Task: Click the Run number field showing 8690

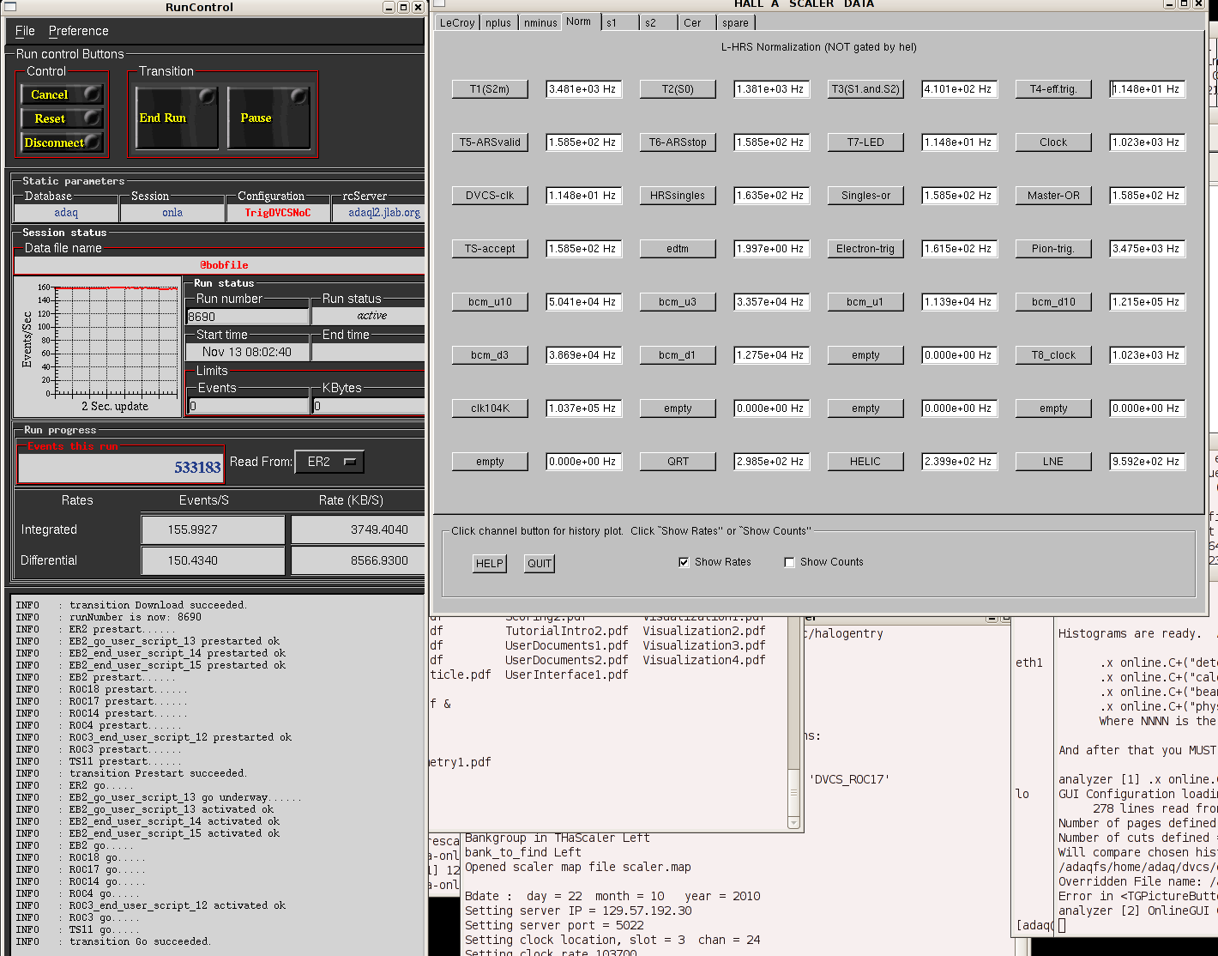Action: click(248, 317)
